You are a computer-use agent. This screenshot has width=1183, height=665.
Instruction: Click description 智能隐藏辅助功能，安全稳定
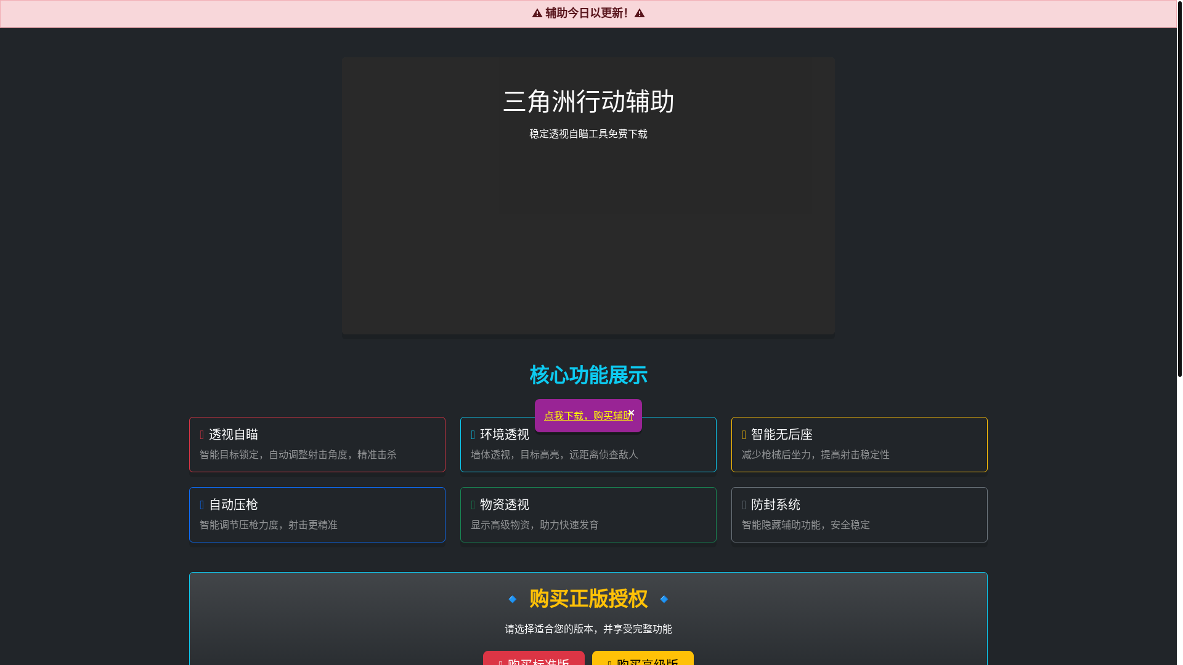point(806,525)
